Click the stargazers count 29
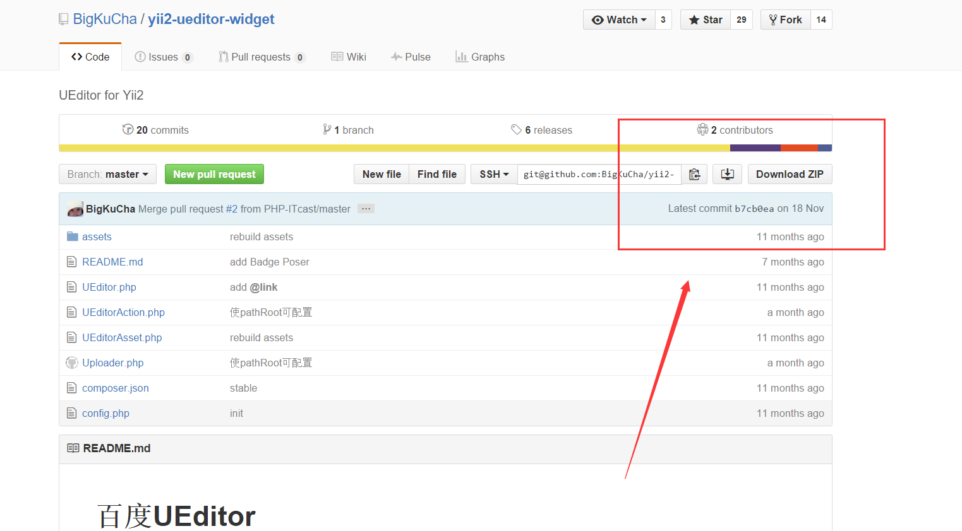The image size is (962, 531). tap(742, 20)
